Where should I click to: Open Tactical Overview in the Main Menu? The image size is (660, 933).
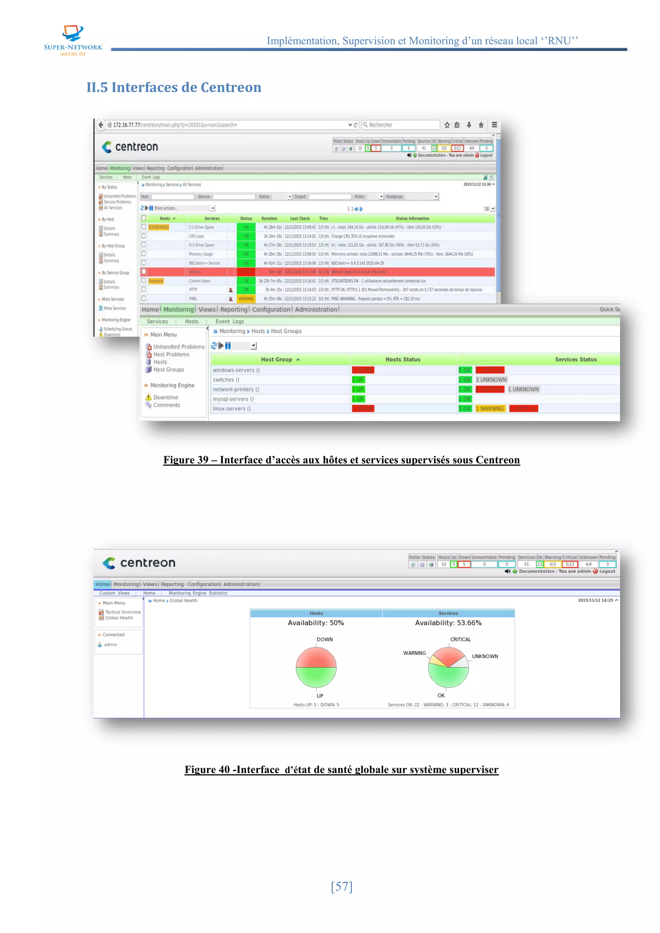[123, 612]
